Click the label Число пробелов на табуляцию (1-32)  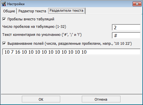[34, 27]
